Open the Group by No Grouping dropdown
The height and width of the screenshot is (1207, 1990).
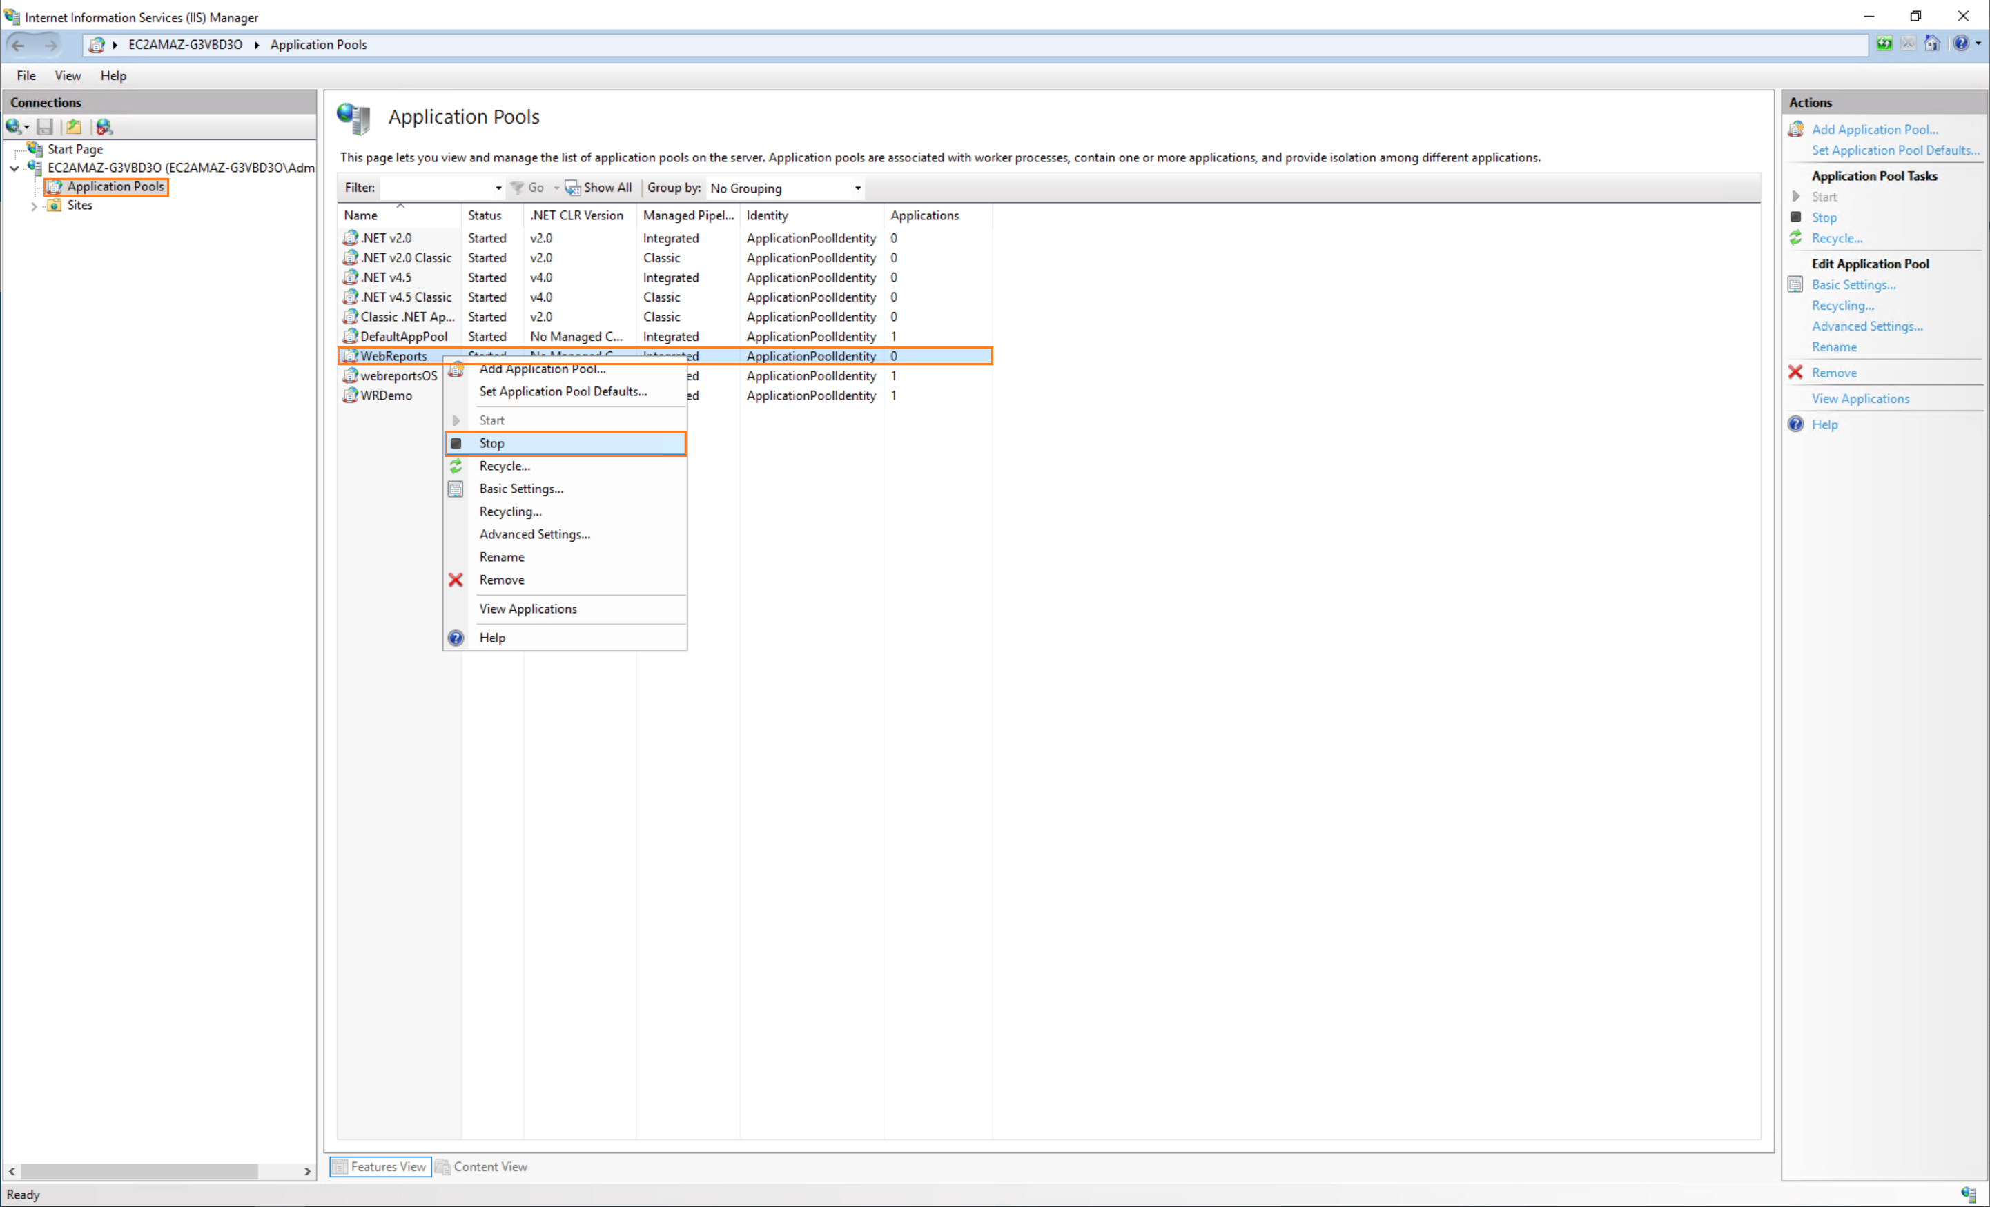coord(785,188)
